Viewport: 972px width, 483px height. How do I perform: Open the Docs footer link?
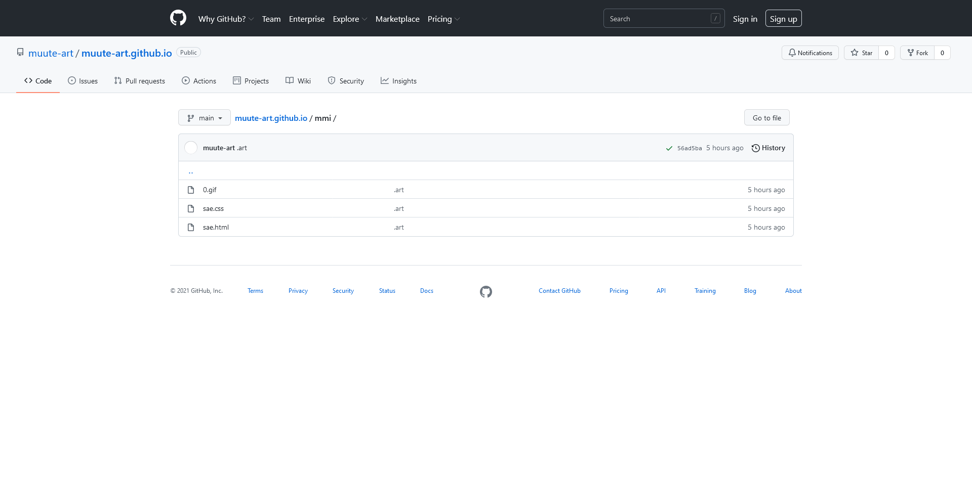427,291
